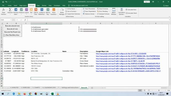Open Google Maps link for The White House
171x96 pixels.
click(x=128, y=63)
